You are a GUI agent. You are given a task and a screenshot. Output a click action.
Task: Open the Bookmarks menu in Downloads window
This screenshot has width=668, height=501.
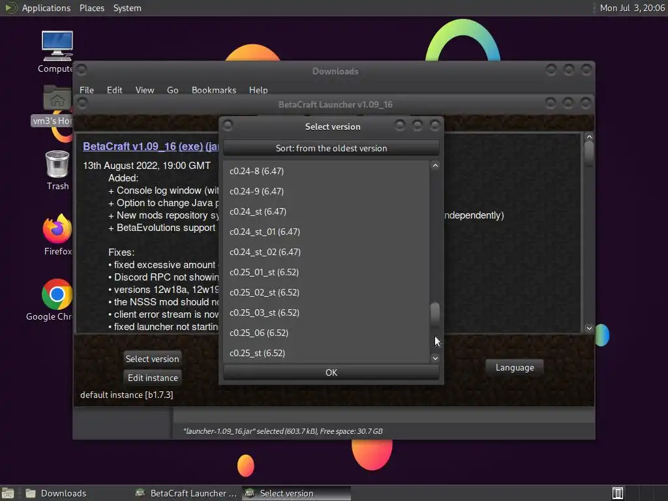tap(213, 90)
